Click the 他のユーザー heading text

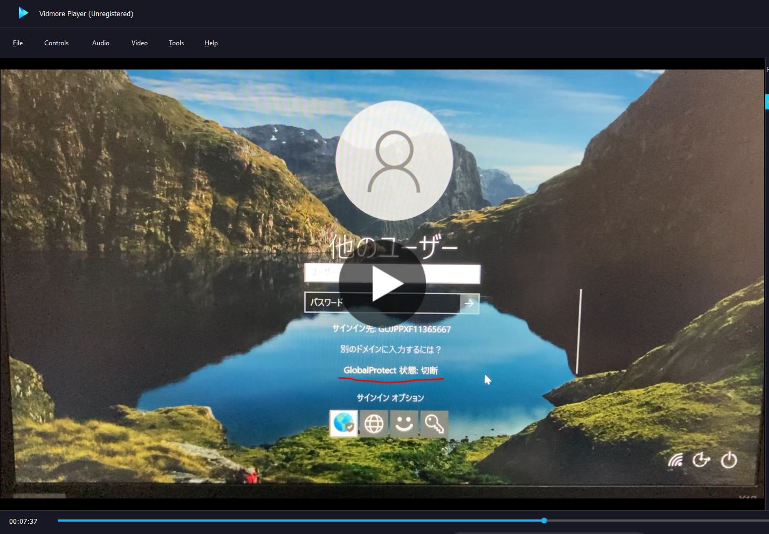tap(394, 248)
